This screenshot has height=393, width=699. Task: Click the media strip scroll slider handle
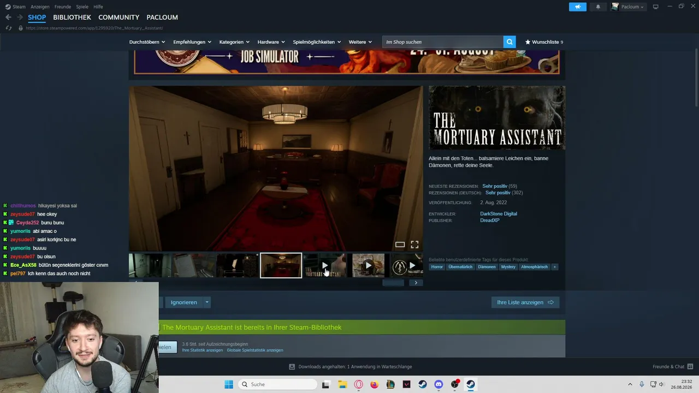(x=393, y=283)
